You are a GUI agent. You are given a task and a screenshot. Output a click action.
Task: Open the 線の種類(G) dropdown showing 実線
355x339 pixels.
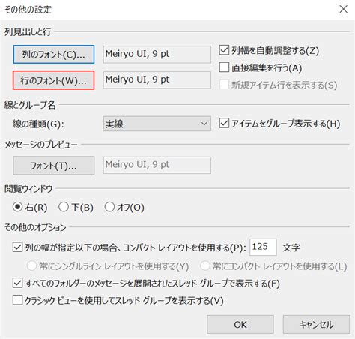(157, 124)
